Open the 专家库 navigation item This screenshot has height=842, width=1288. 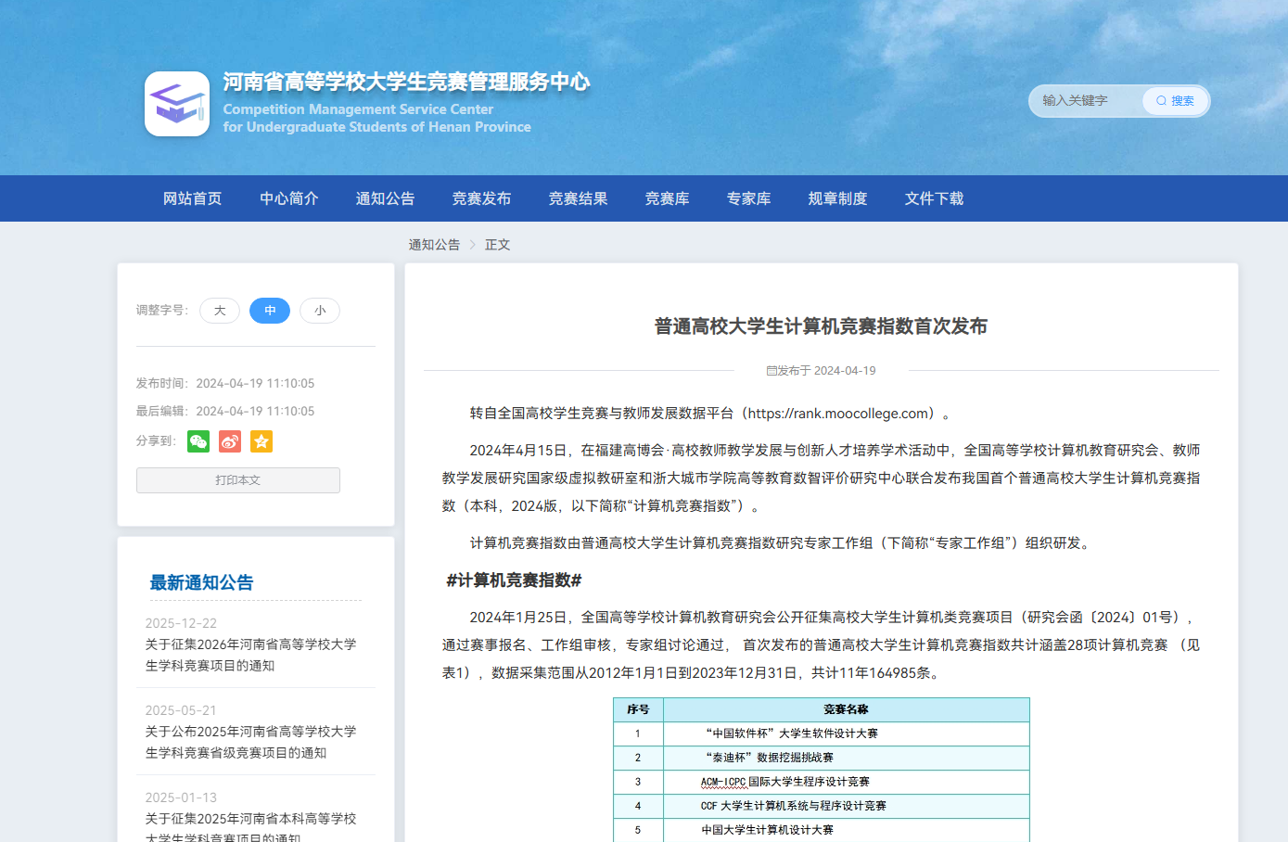pyautogui.click(x=749, y=198)
